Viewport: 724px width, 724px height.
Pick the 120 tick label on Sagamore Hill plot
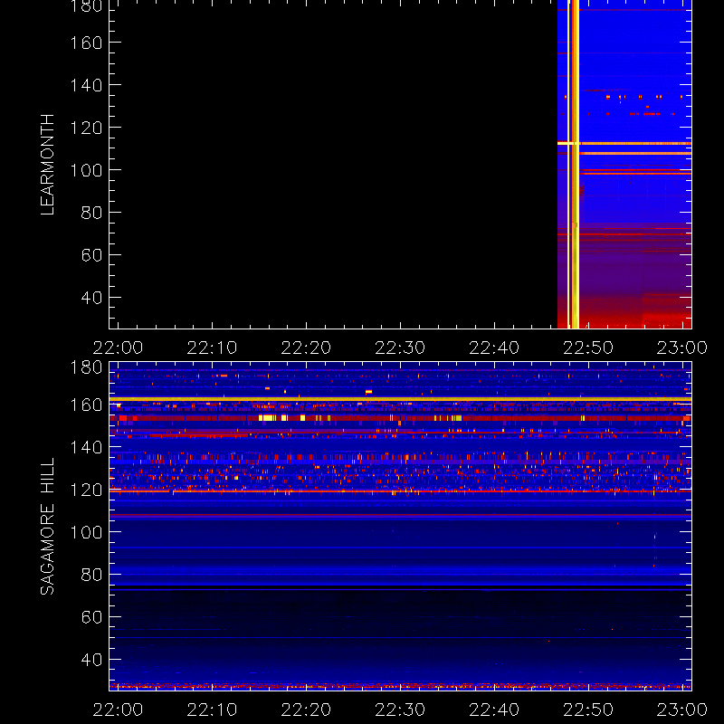[x=86, y=490]
